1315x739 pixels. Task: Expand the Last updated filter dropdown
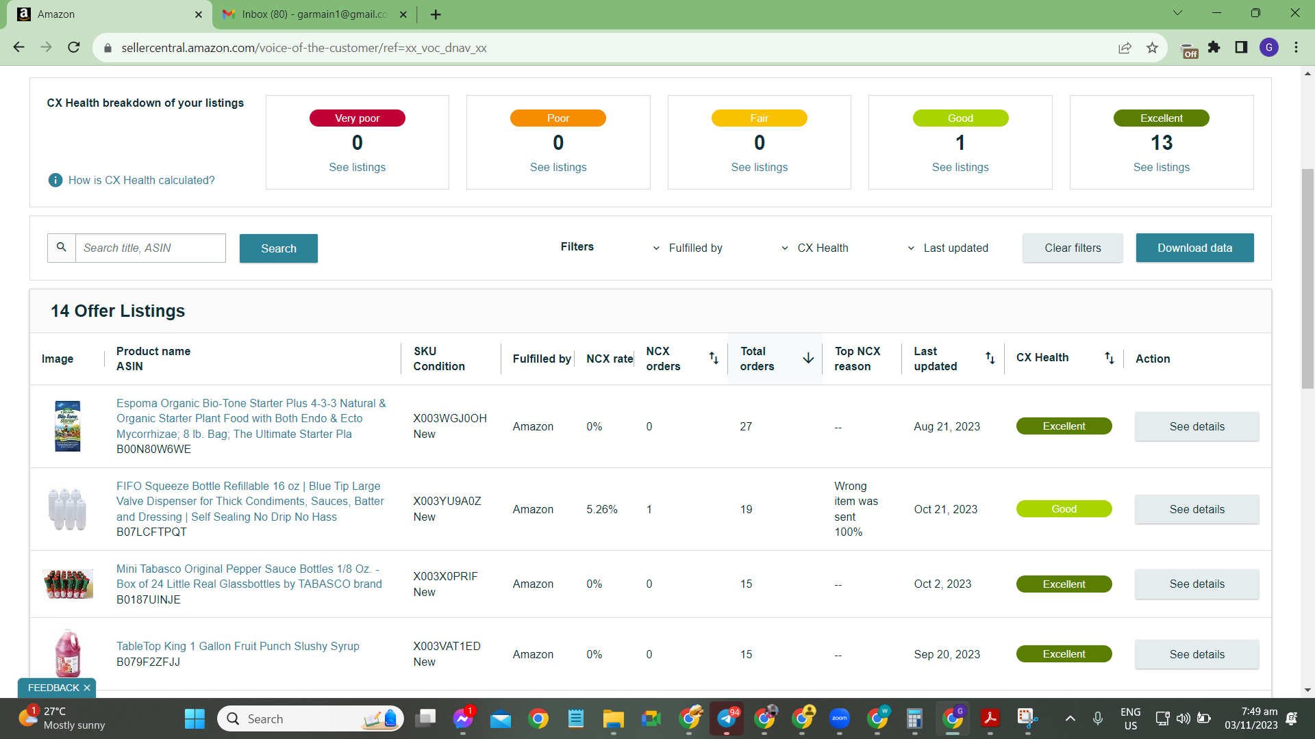click(x=948, y=248)
